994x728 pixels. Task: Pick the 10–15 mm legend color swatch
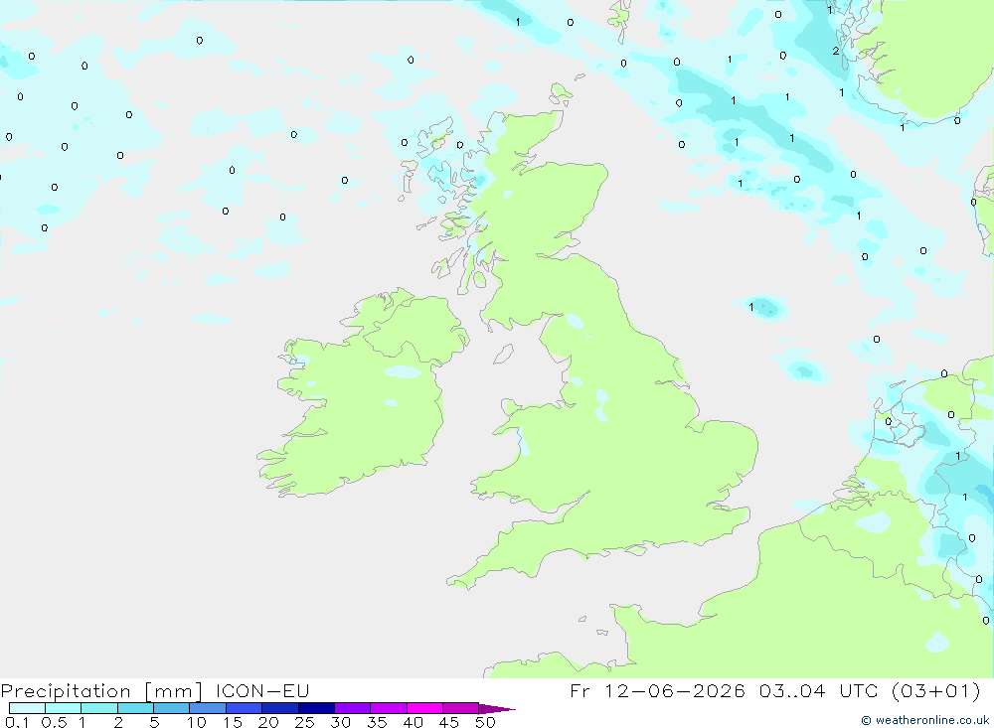click(208, 708)
